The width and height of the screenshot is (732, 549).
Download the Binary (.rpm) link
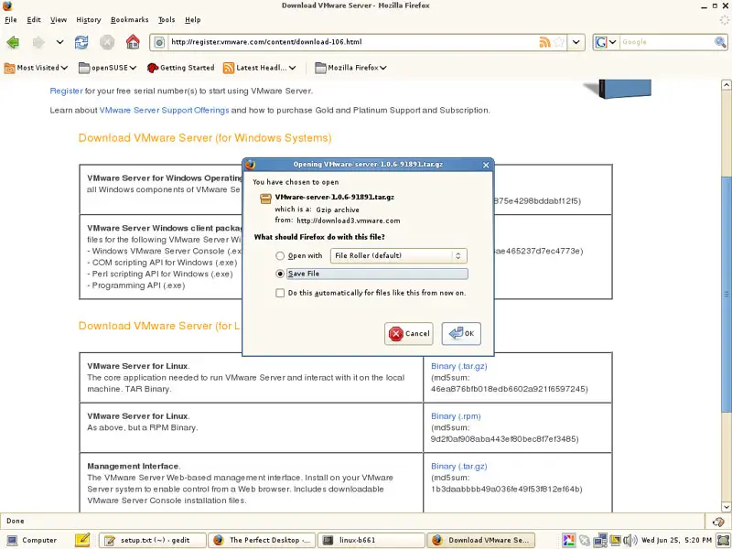coord(456,416)
